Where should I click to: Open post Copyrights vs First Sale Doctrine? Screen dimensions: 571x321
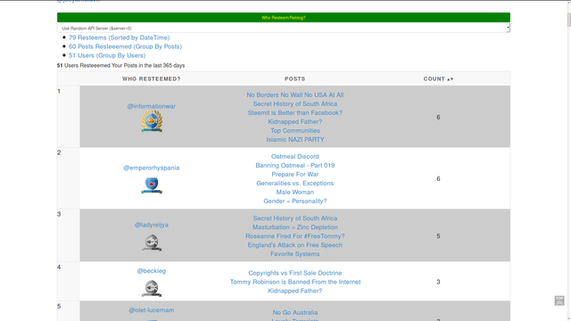click(295, 273)
